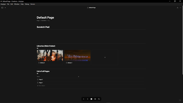Open the 1 backlink link

coord(43,20)
